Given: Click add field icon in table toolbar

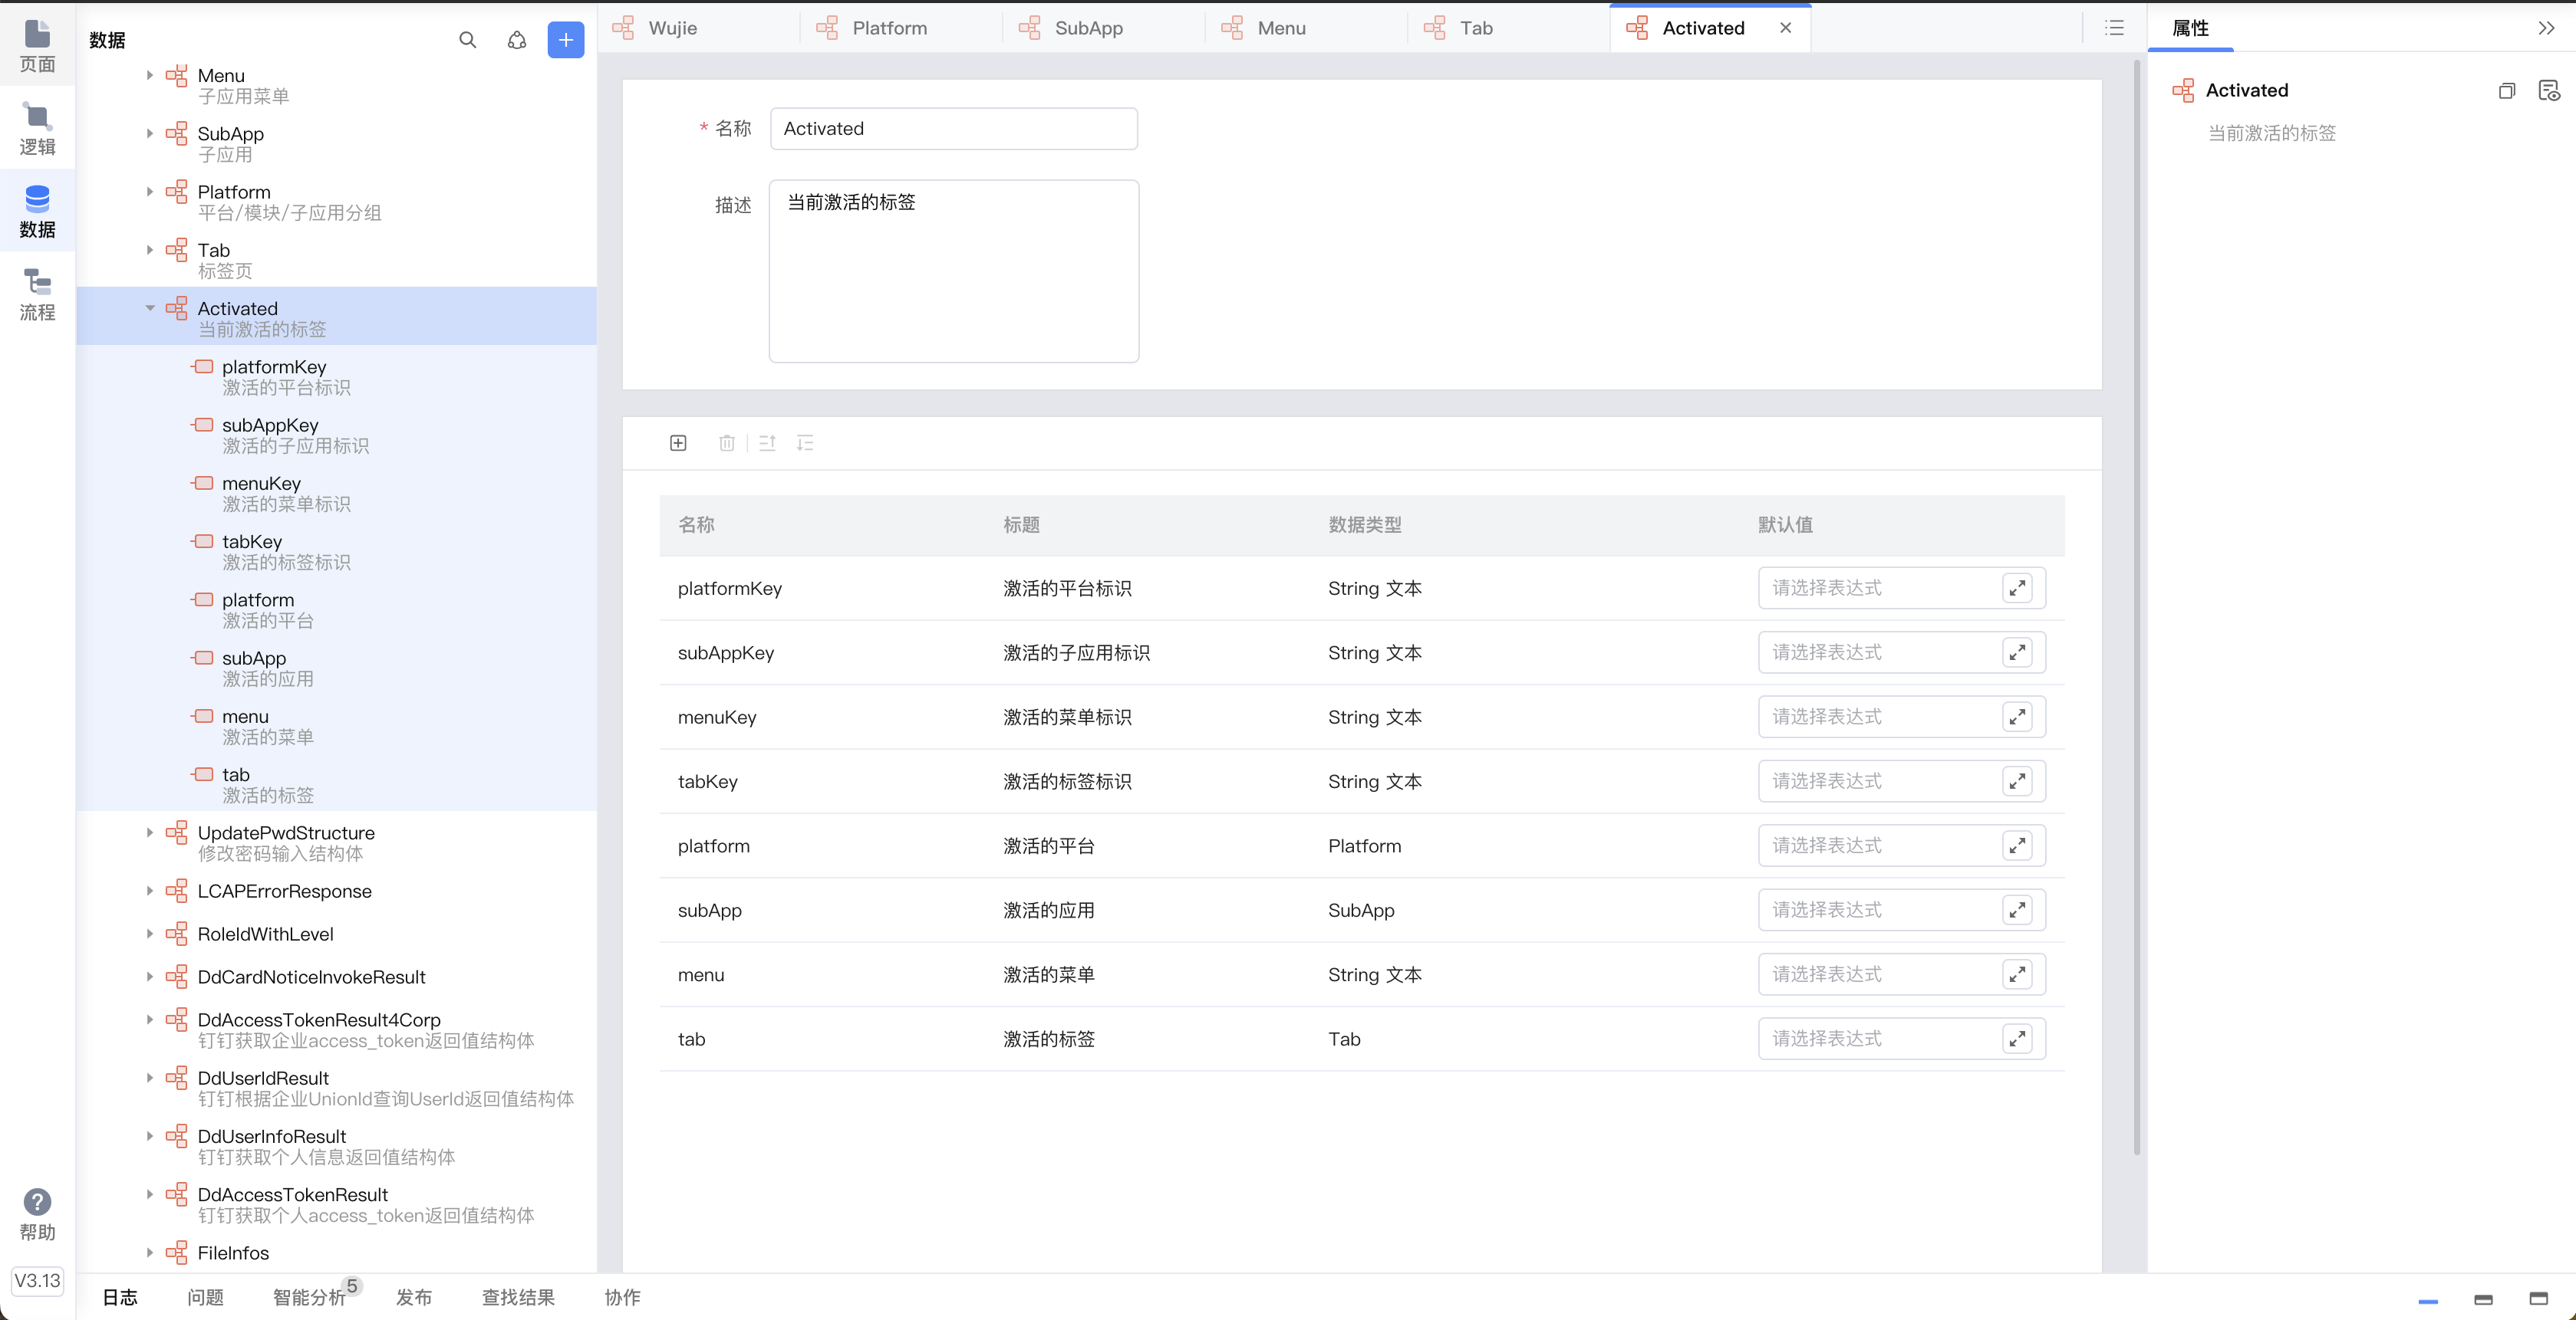Looking at the screenshot, I should coord(678,442).
